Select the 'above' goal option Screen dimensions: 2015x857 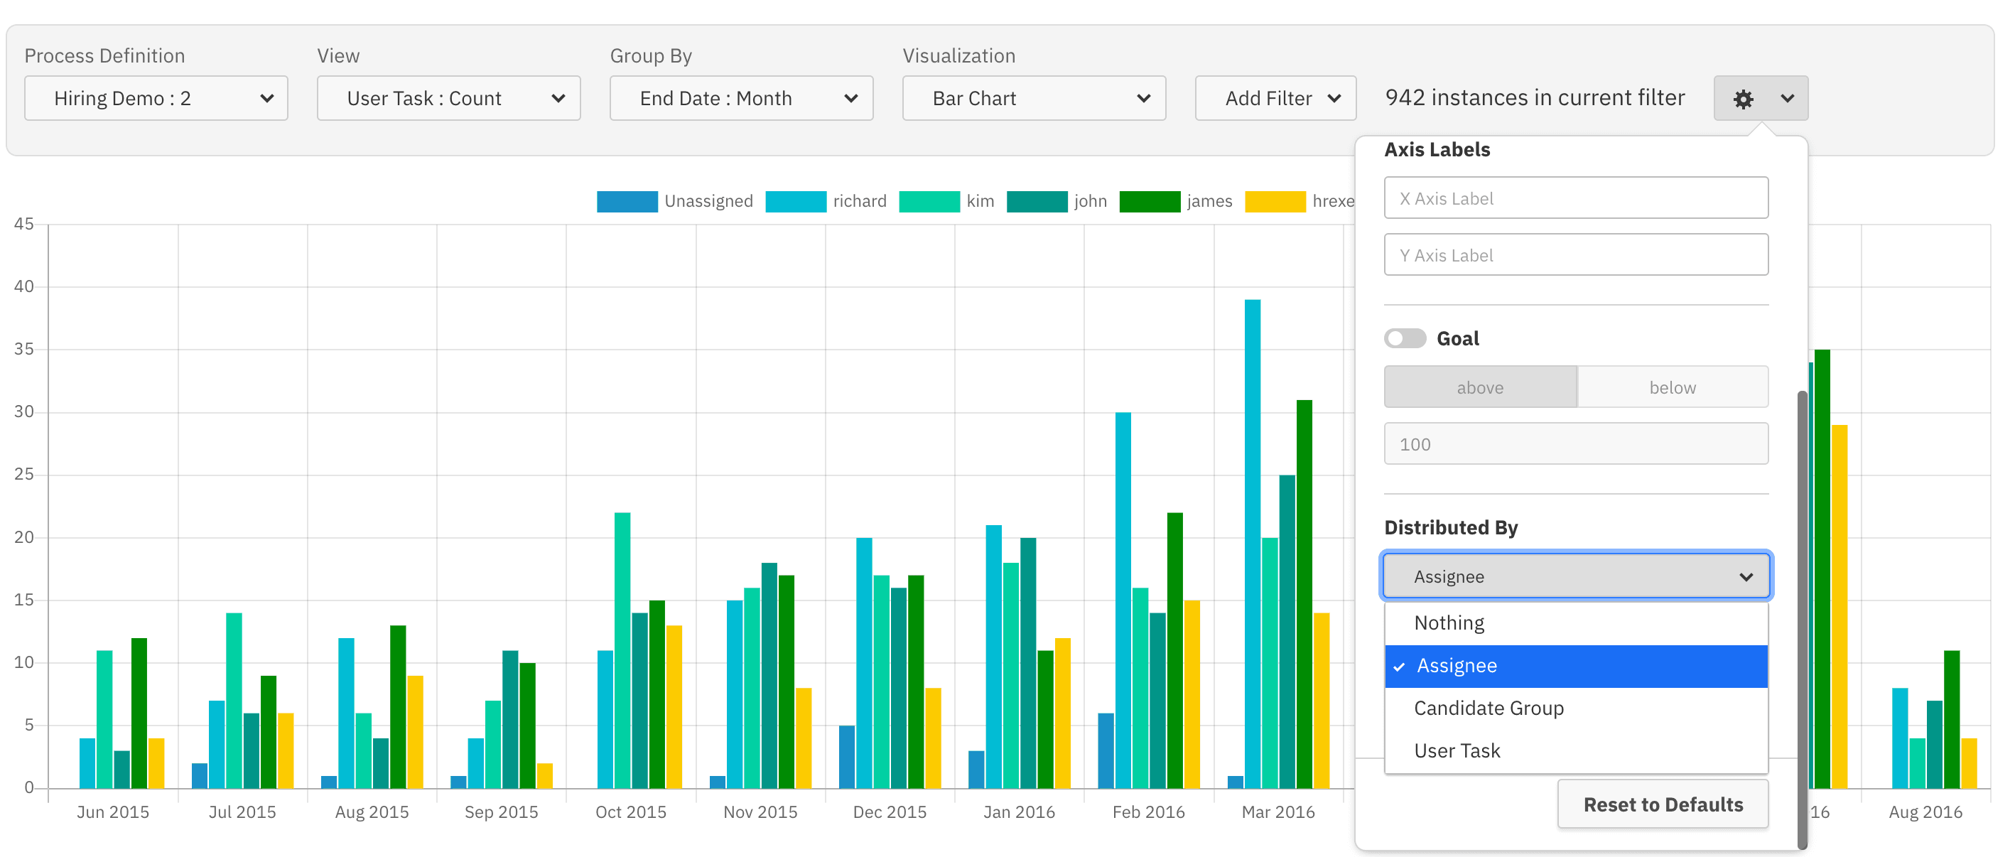tap(1480, 387)
